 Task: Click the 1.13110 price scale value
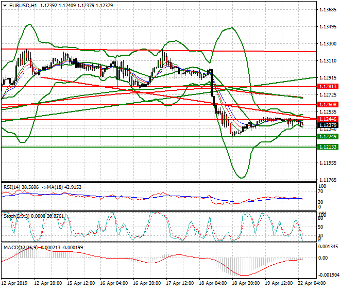tap(328, 60)
